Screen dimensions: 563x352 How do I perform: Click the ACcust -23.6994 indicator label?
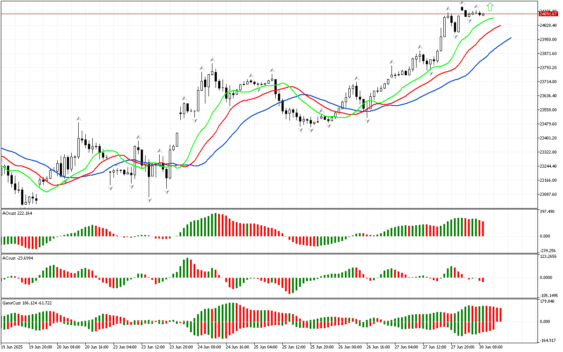pos(18,257)
